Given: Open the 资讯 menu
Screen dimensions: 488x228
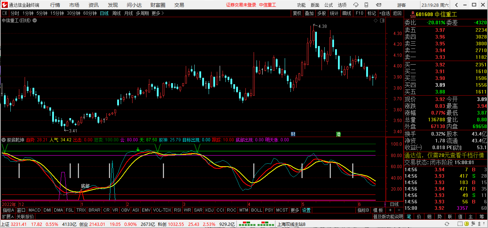Looking at the screenshot, I should [x=94, y=5].
